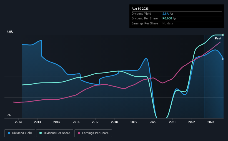The image size is (228, 141).
Task: Click the No data earnings value in tooltip
Action: (x=168, y=23)
